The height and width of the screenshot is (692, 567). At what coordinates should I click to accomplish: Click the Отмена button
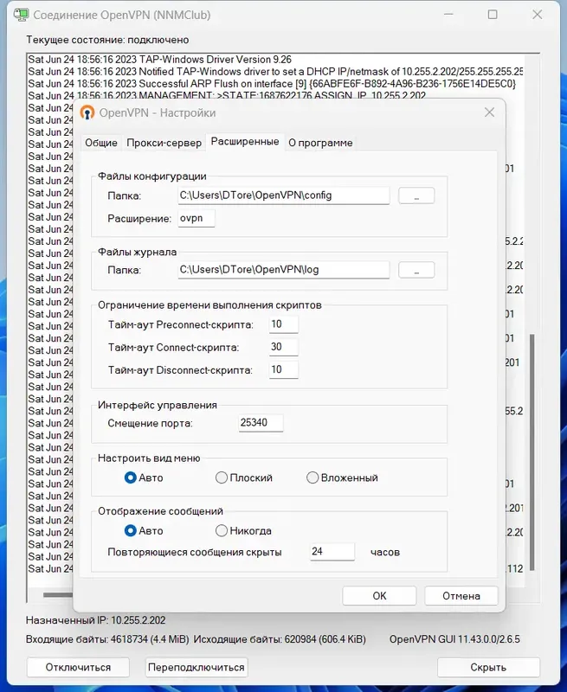pyautogui.click(x=461, y=596)
